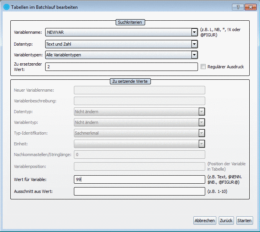
Task: Click the Abbrechen button
Action: tap(204, 220)
